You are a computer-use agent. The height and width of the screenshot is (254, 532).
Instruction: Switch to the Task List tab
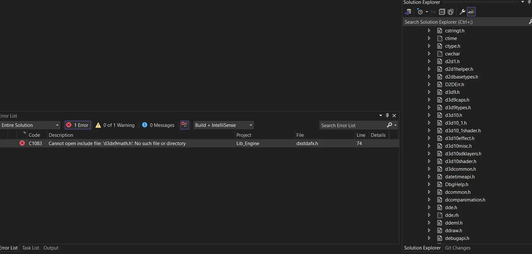click(x=30, y=248)
